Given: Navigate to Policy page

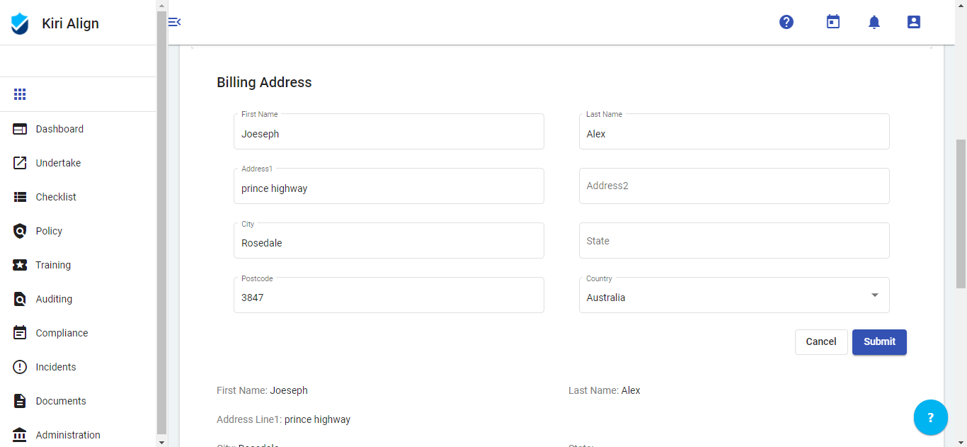Looking at the screenshot, I should pyautogui.click(x=78, y=231).
